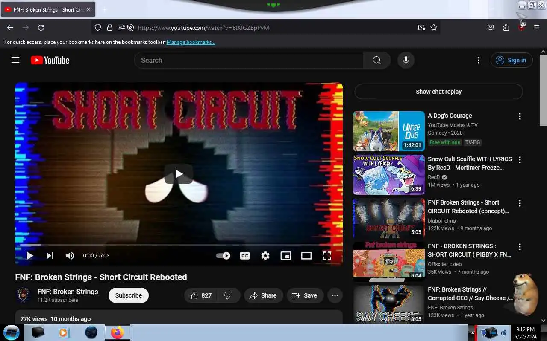The width and height of the screenshot is (547, 341).
Task: Show chat replay
Action: [438, 92]
